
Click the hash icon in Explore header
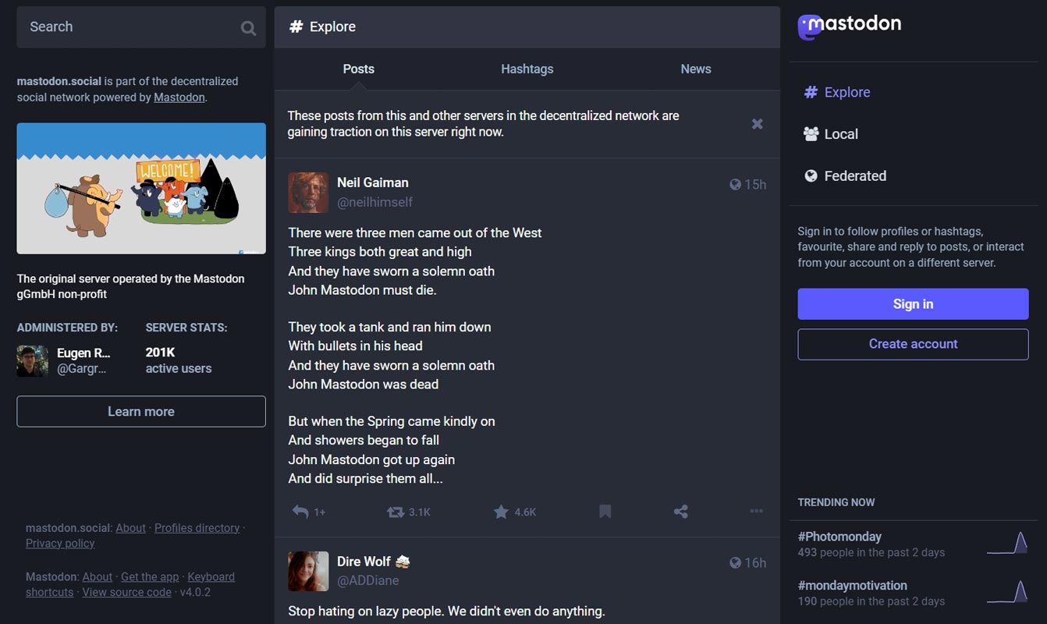pos(296,27)
